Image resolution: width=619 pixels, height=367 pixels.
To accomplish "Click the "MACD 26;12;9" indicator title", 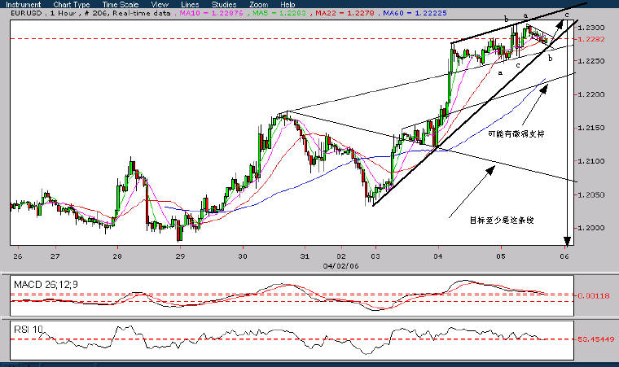I will click(46, 285).
